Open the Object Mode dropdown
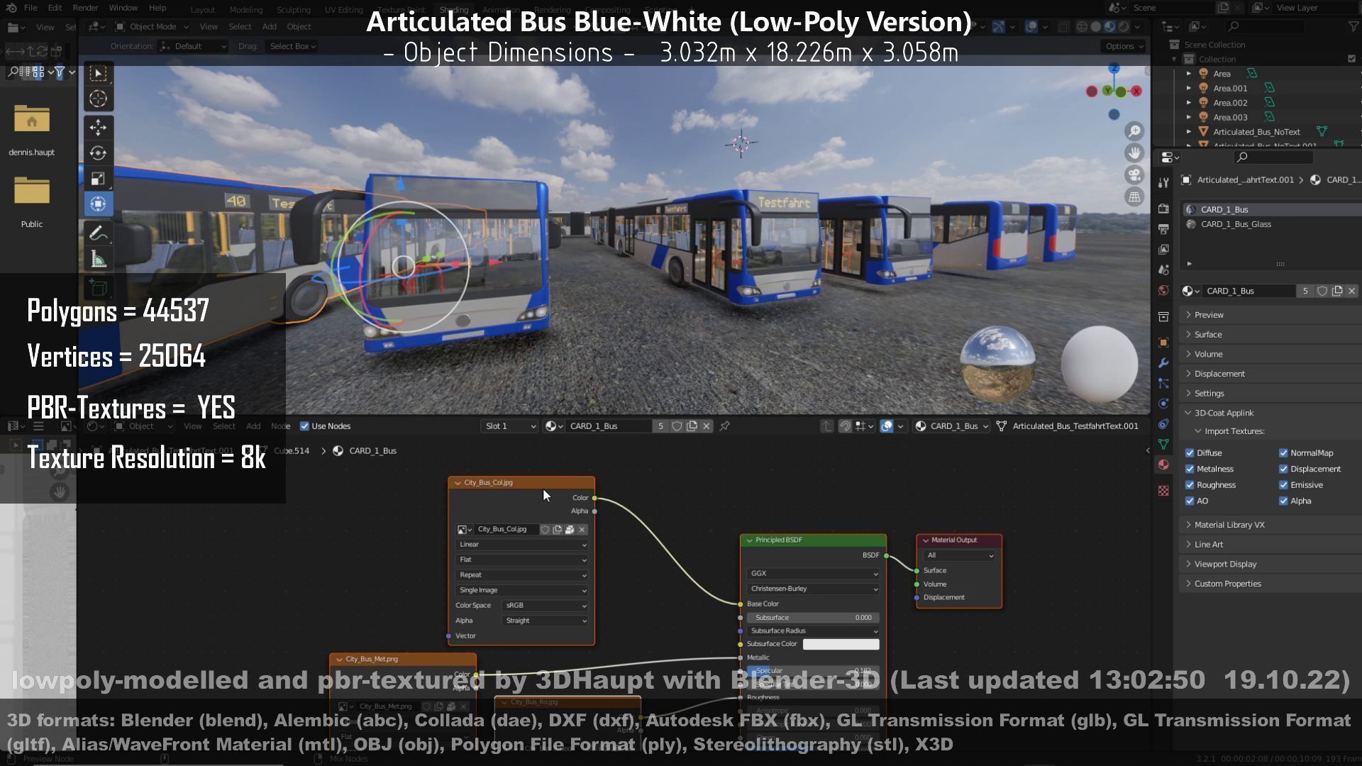Screen dimensions: 1362x766 [152, 26]
